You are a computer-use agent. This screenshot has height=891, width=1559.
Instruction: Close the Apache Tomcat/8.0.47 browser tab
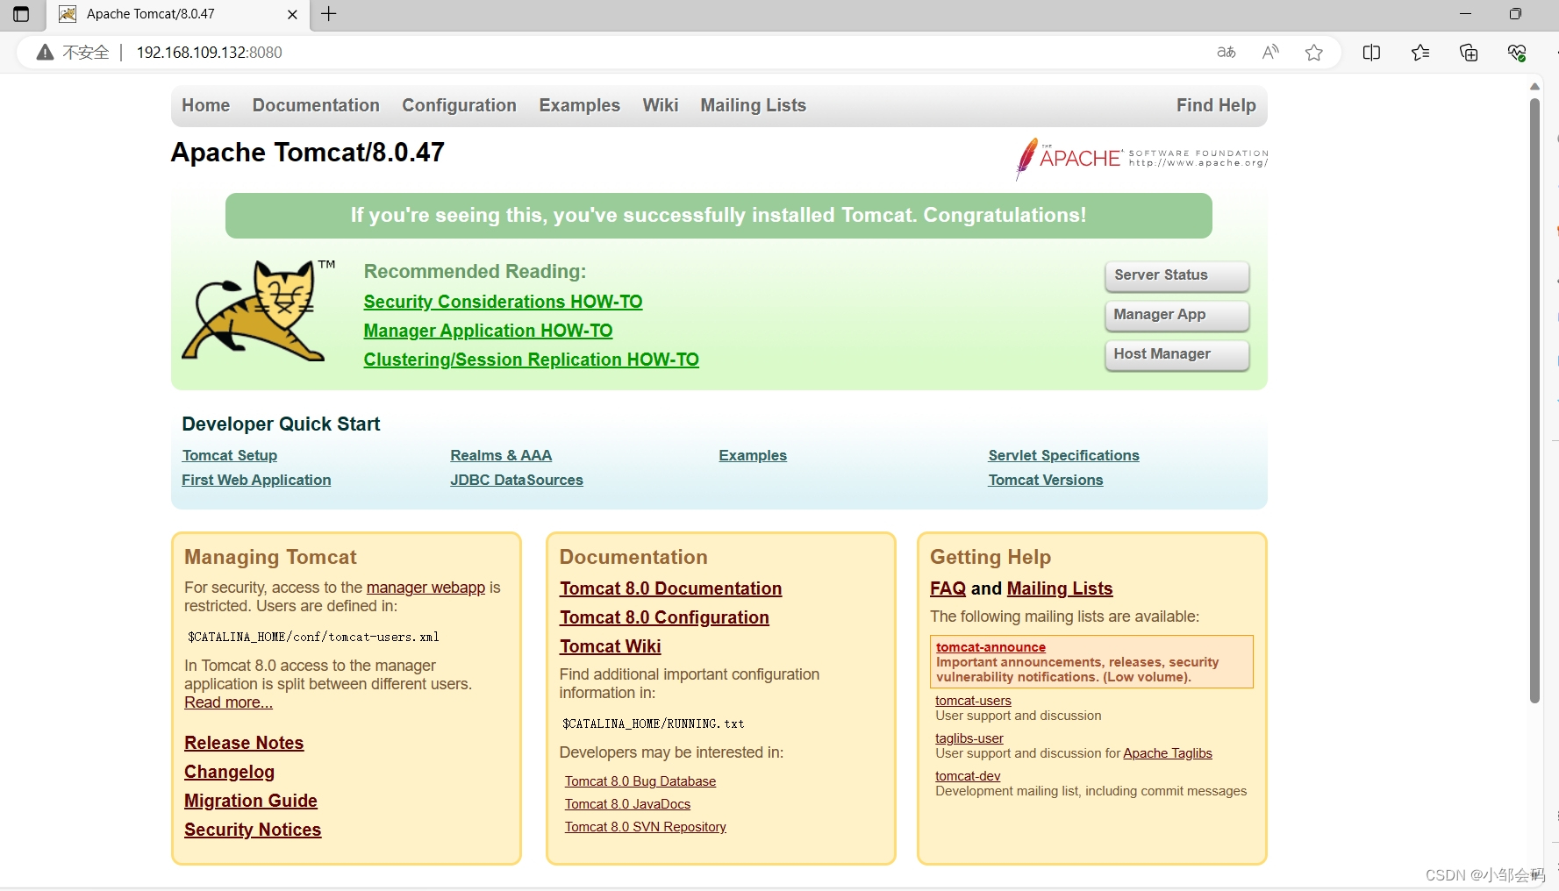292,14
